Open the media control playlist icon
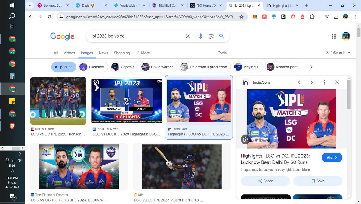The image size is (361, 204). click(x=326, y=17)
